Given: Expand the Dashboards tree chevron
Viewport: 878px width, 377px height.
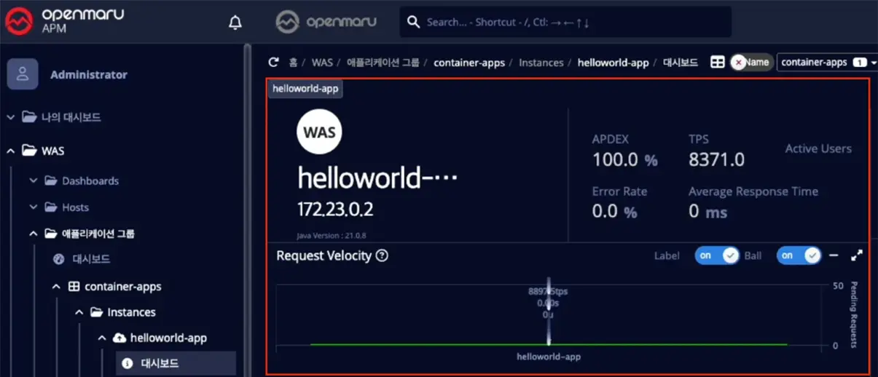Looking at the screenshot, I should pyautogui.click(x=34, y=180).
